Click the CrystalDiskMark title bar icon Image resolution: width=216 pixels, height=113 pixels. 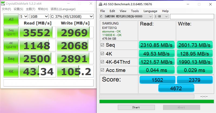click(3, 4)
